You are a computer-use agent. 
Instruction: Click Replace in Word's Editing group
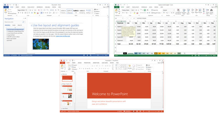tap(97, 11)
